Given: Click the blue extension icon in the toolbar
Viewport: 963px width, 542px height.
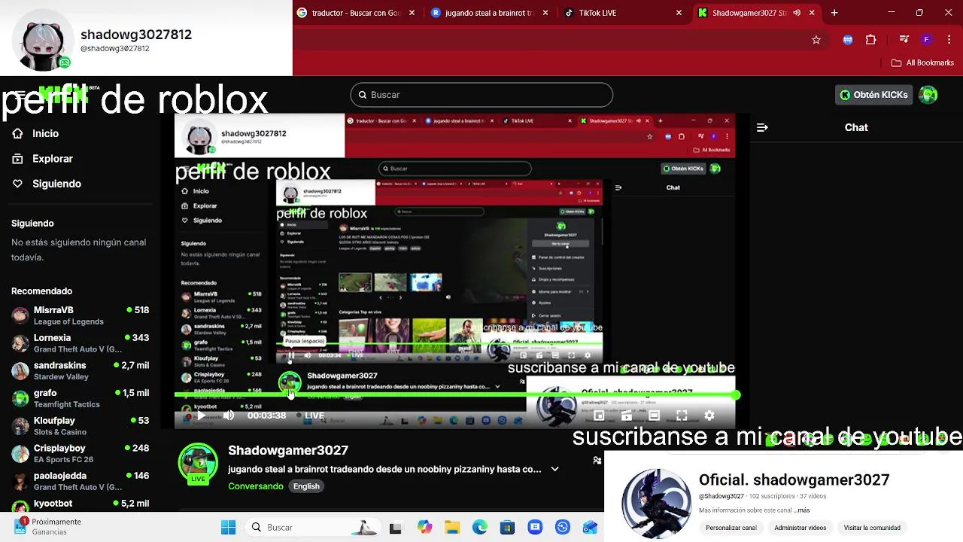Looking at the screenshot, I should click(848, 40).
